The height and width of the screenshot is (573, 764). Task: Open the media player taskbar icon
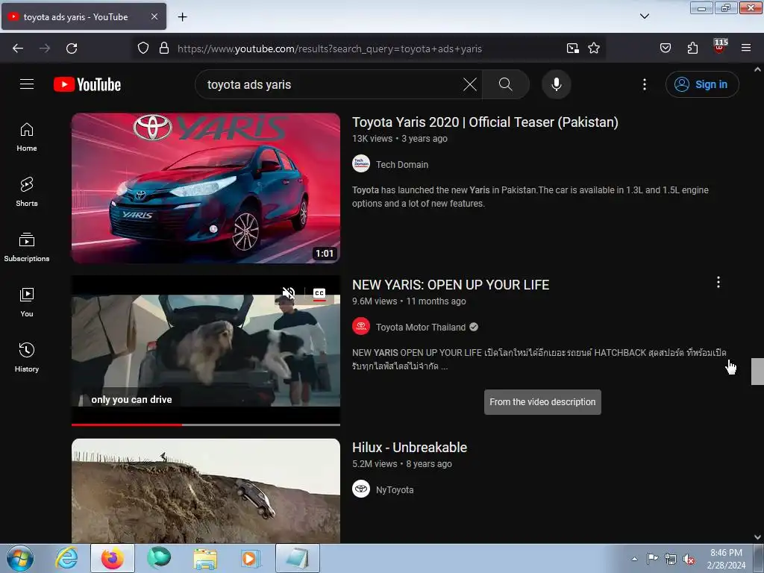[x=251, y=558]
